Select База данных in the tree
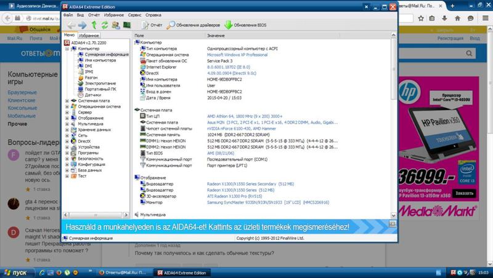The height and width of the screenshot is (278, 493). click(x=89, y=170)
